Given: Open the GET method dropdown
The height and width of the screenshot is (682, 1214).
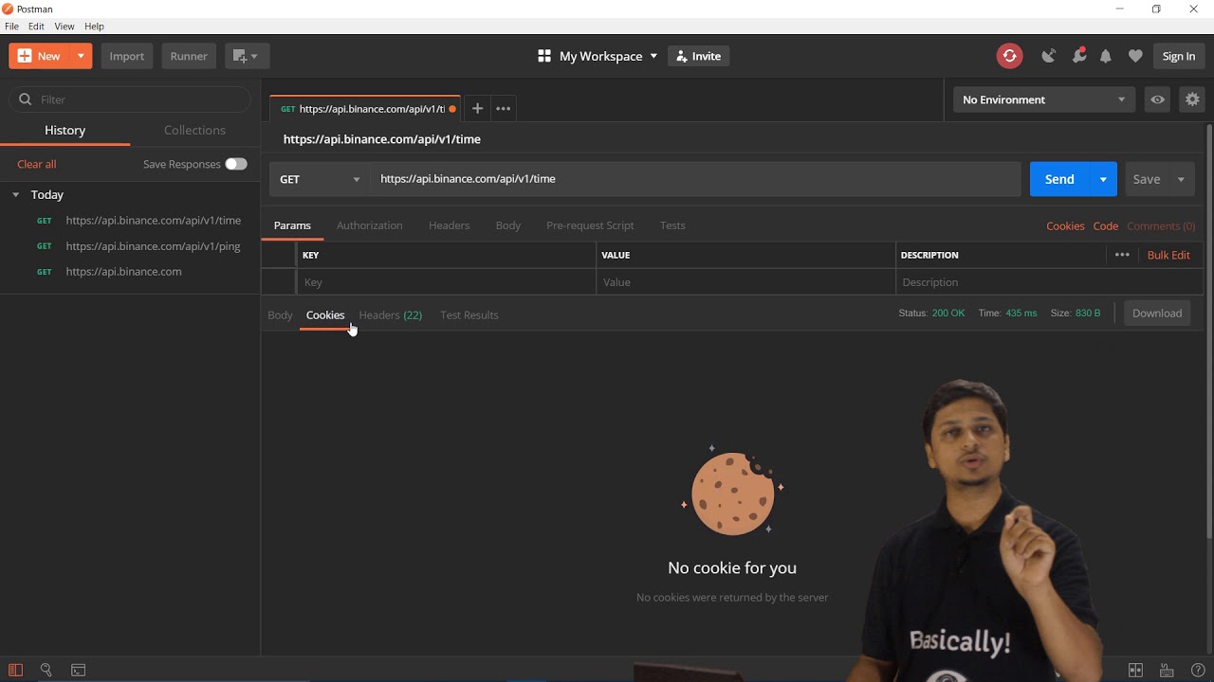Looking at the screenshot, I should pos(320,179).
